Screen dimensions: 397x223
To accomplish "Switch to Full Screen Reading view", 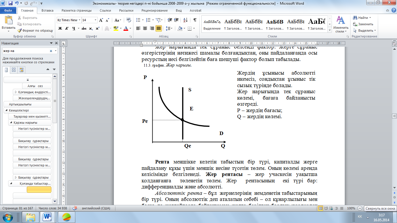I will coord(326,208).
